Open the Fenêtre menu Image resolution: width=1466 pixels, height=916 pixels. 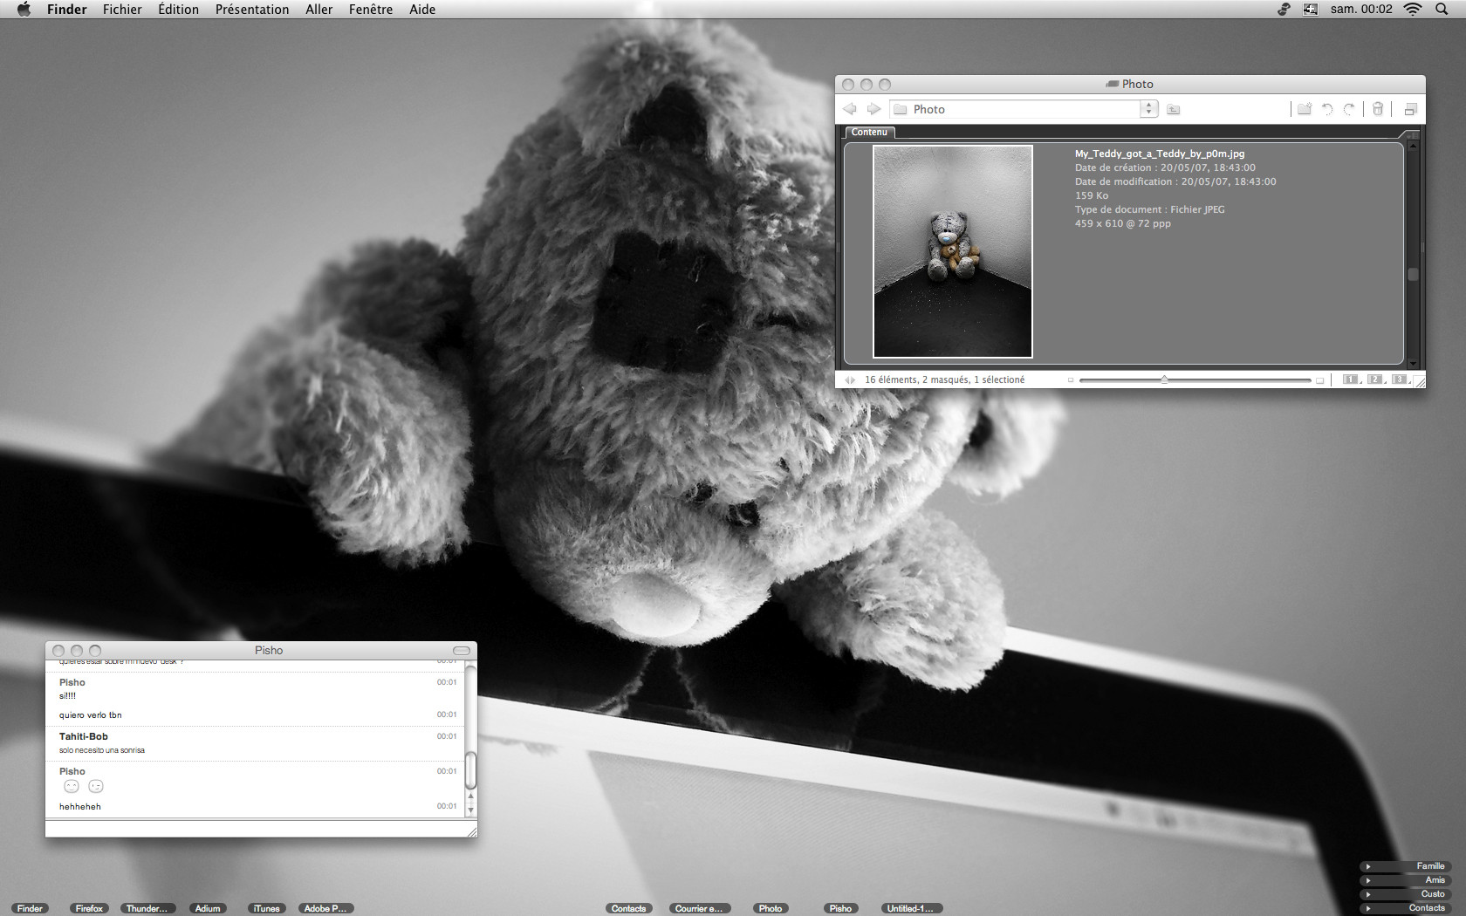370,9
